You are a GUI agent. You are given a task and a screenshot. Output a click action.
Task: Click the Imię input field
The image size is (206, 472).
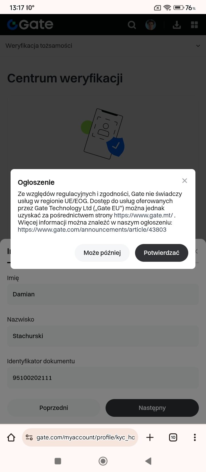pos(103,294)
